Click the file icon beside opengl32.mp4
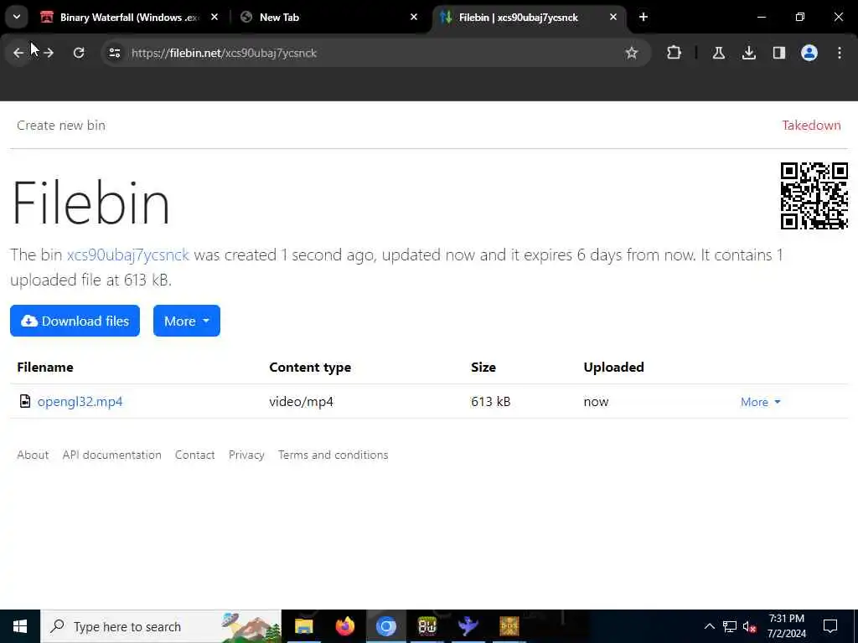This screenshot has width=858, height=643. [24, 401]
